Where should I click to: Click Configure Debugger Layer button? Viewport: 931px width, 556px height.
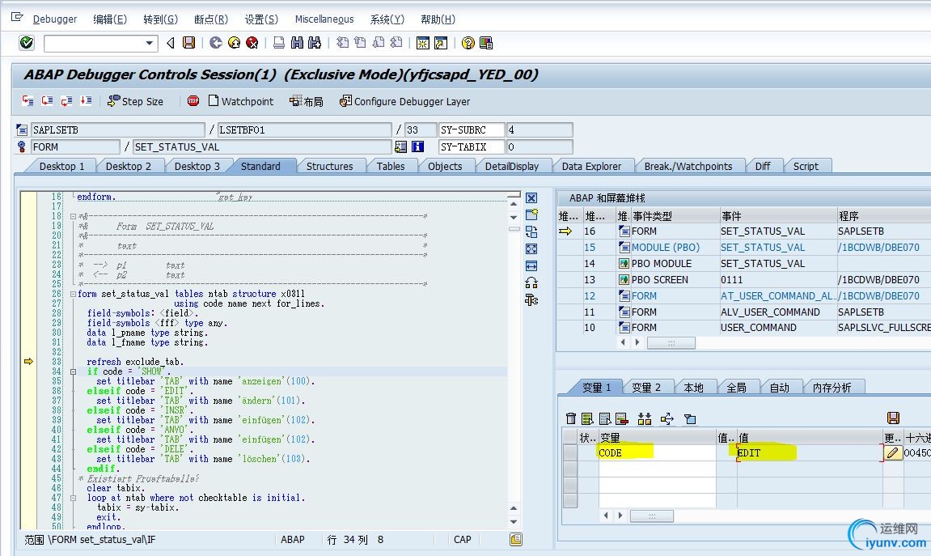(x=405, y=102)
